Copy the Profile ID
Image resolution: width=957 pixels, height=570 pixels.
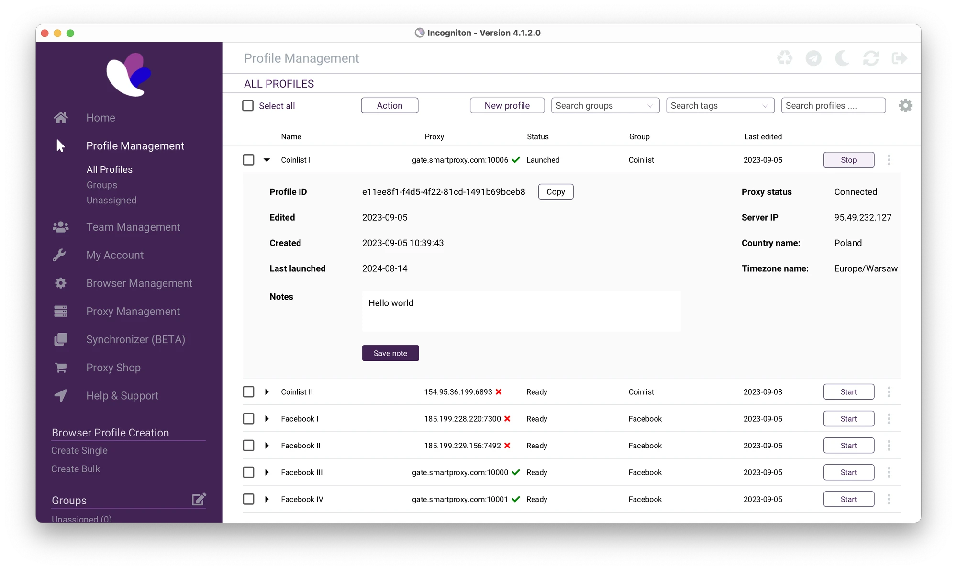(x=556, y=192)
